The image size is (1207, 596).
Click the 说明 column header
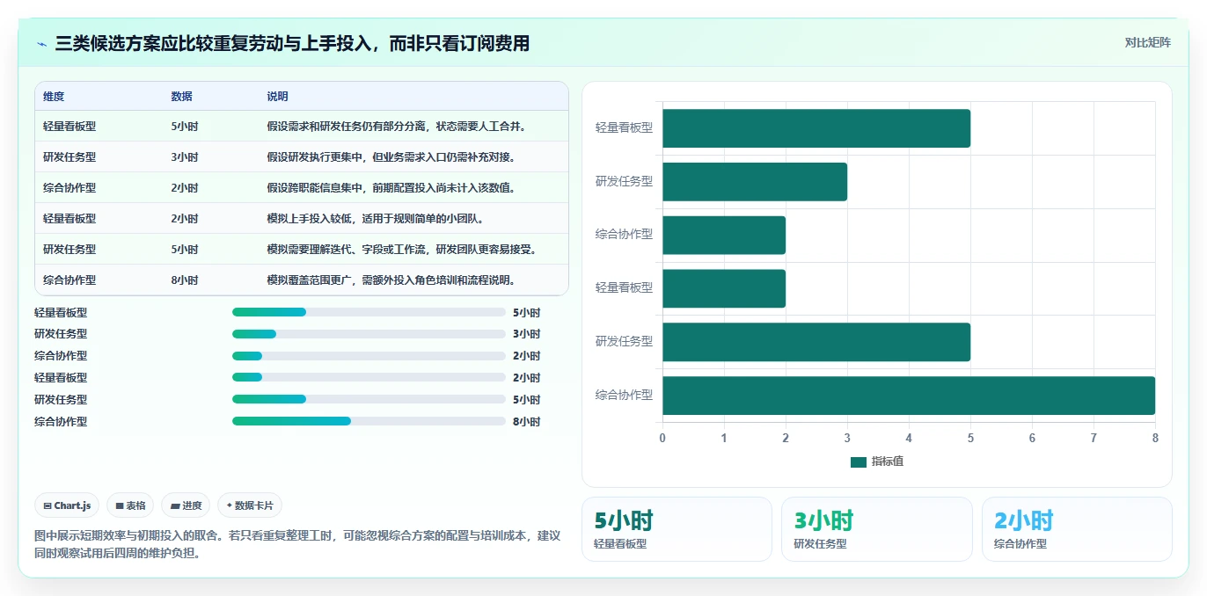coord(277,97)
